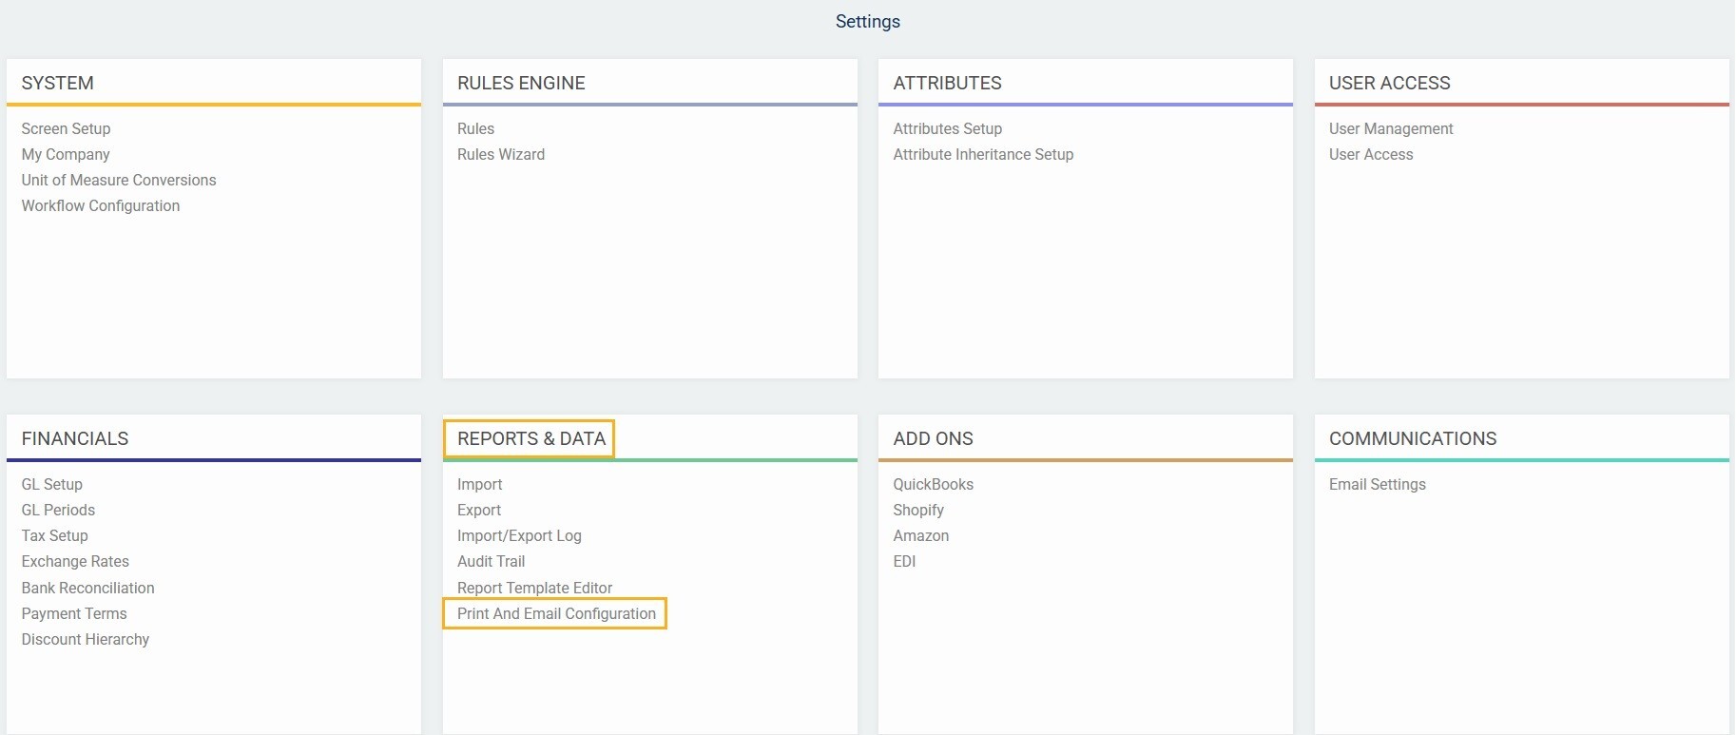Screen dimensions: 1736x735
Task: Click User Access link under User Management
Action: [1371, 154]
